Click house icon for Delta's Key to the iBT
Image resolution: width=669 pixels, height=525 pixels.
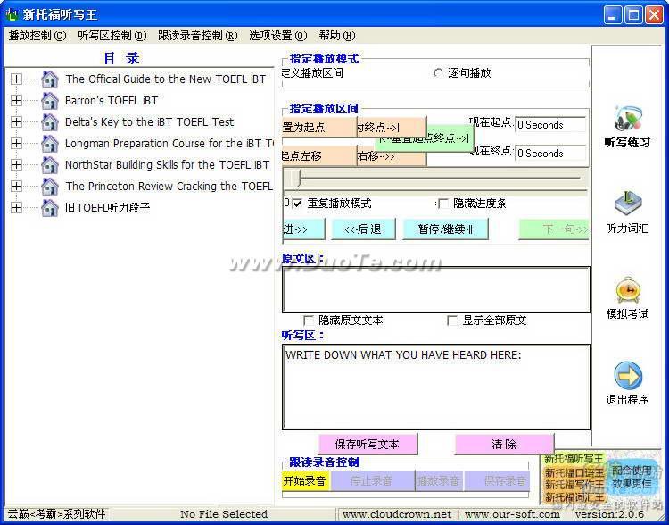50,121
